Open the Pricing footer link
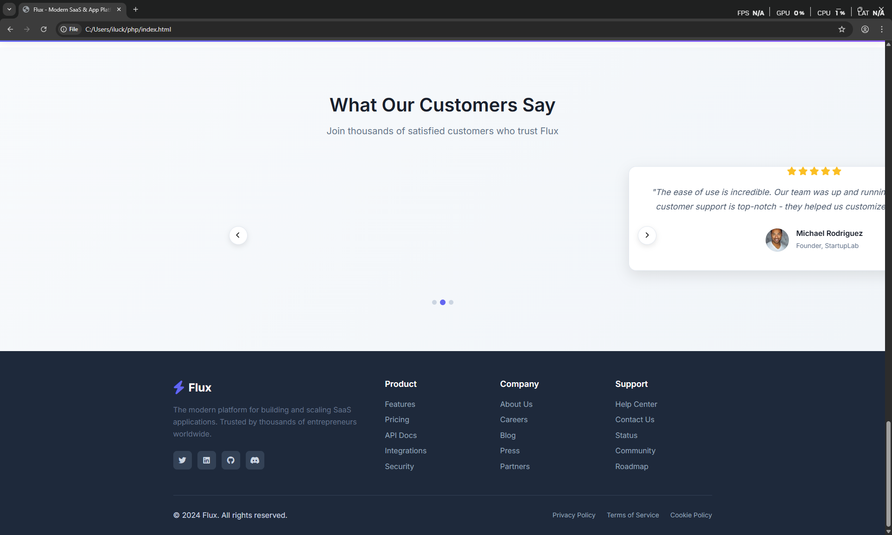This screenshot has width=892, height=535. (x=397, y=419)
